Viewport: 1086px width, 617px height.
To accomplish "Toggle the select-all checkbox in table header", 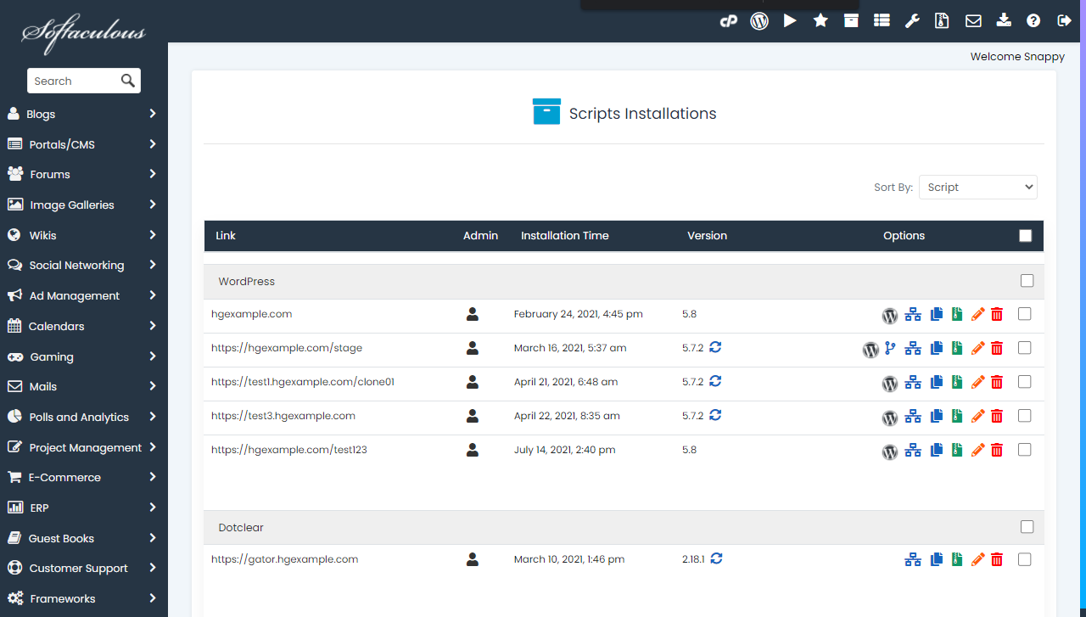I will 1025,236.
